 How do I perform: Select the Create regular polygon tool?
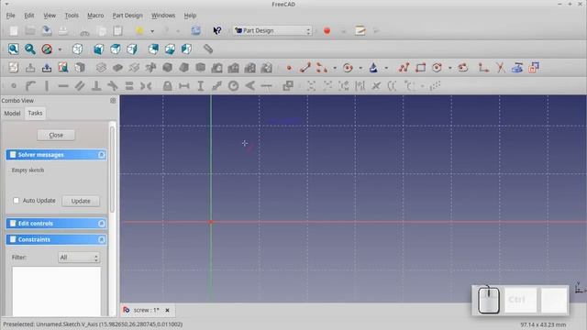click(437, 68)
